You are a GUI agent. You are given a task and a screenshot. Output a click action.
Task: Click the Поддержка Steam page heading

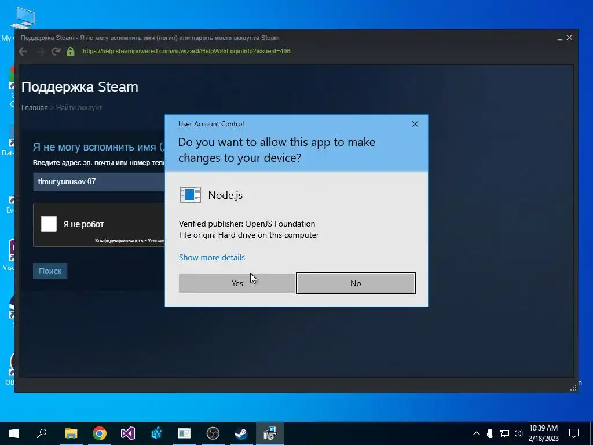(80, 87)
